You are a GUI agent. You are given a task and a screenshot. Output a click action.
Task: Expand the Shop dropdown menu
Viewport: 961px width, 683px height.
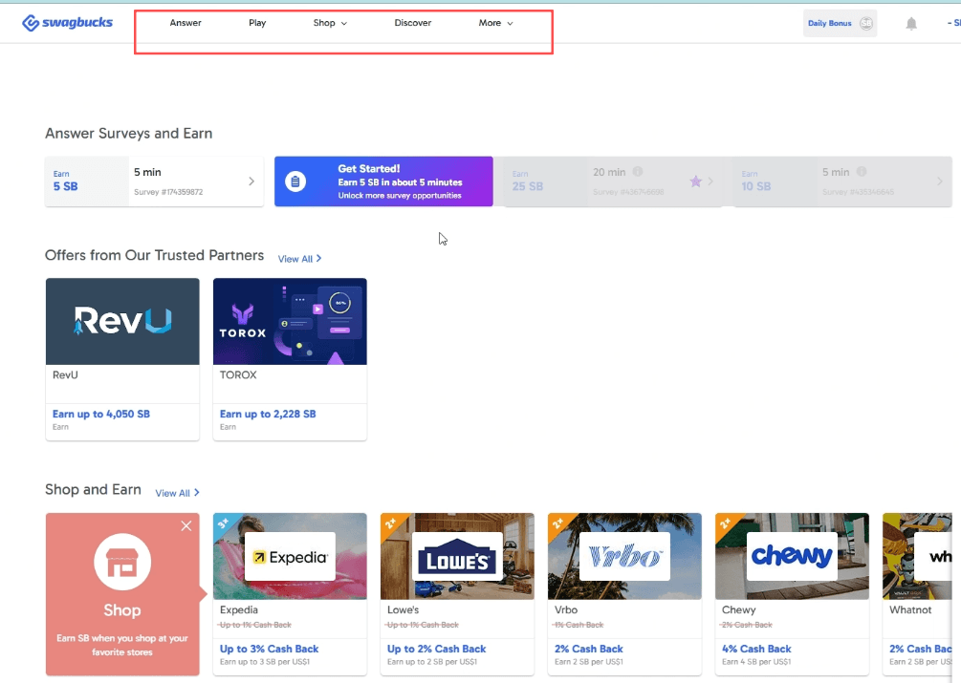click(x=330, y=23)
